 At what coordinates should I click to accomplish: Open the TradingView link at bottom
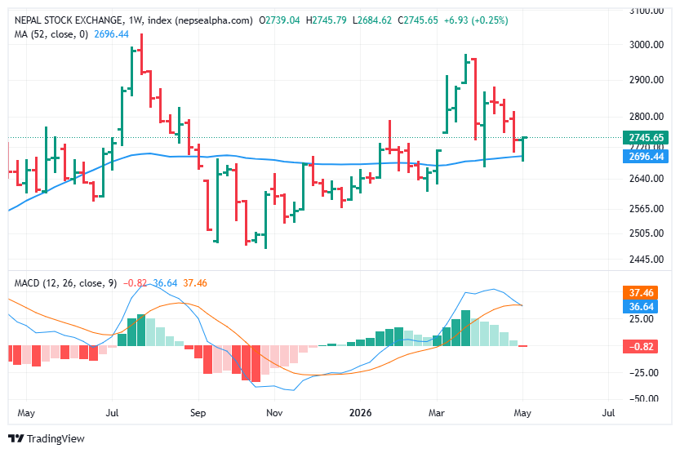click(47, 438)
